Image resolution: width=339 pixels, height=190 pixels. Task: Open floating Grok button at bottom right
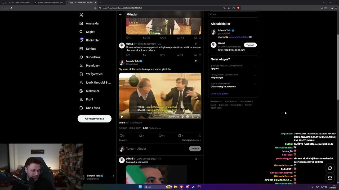click(330, 168)
